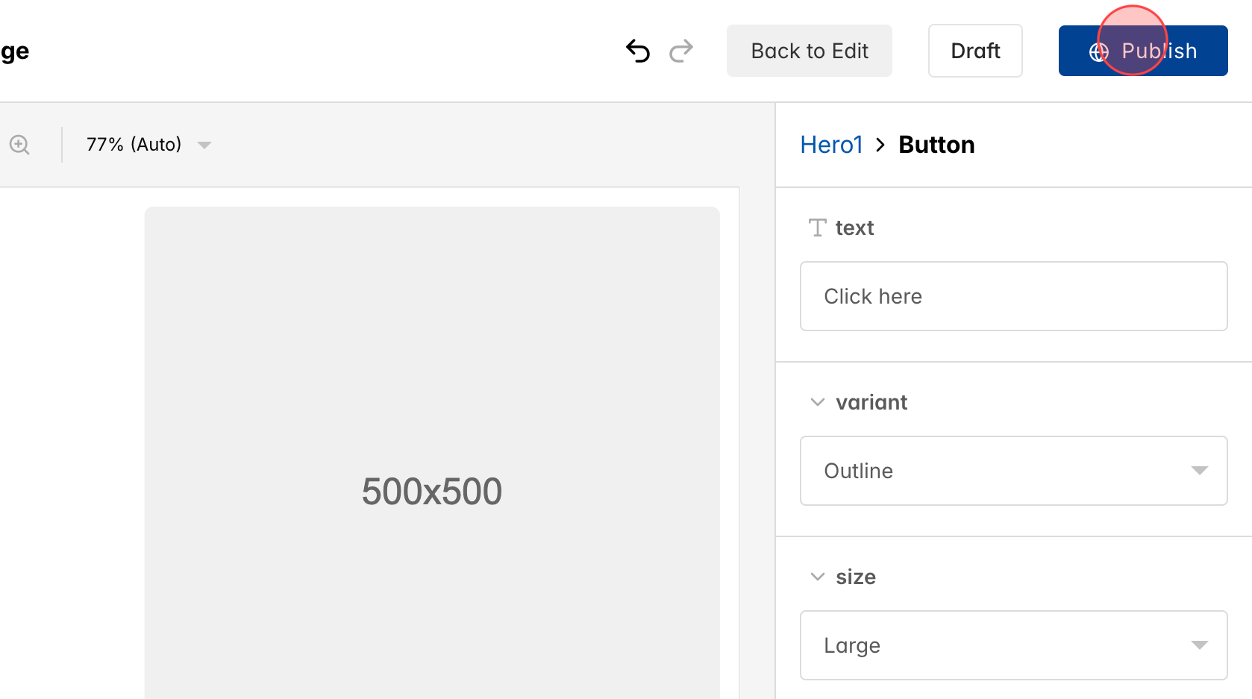Navigate to Hero1 via breadcrumb
This screenshot has height=699, width=1252.
(x=831, y=144)
